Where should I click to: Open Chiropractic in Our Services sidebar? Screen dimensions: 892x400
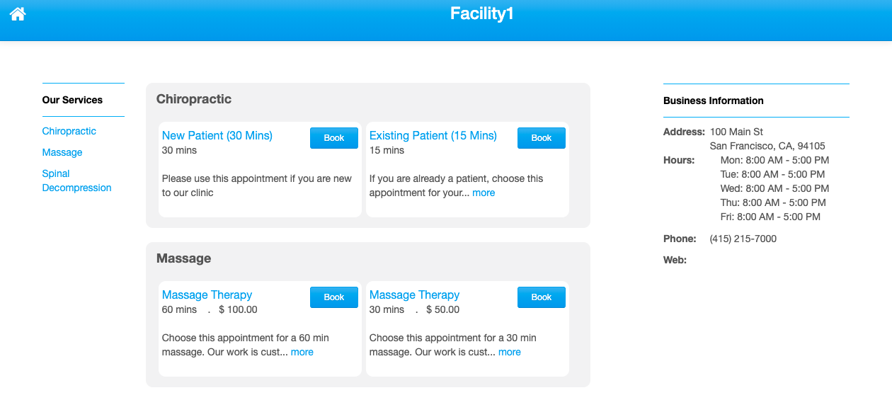(69, 131)
